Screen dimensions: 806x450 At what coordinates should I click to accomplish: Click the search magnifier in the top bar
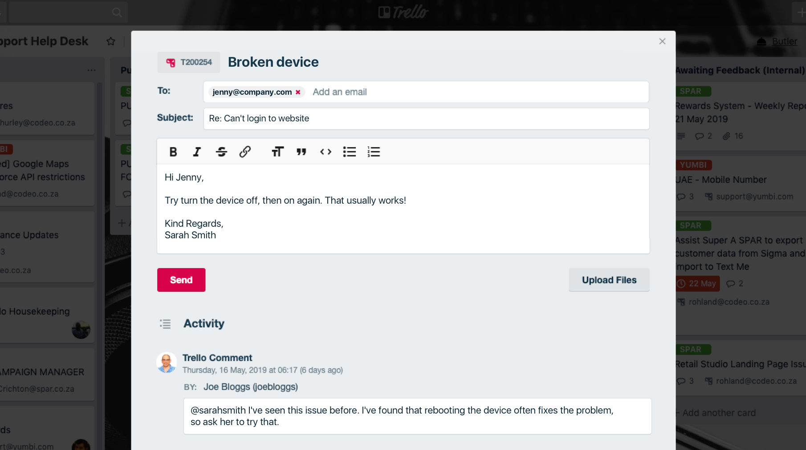(116, 12)
